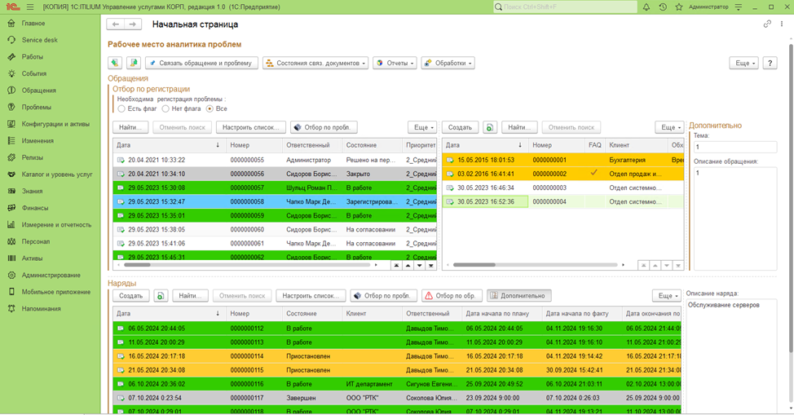Click the first green toolbar icon under title
The image size is (794, 415).
pos(115,63)
